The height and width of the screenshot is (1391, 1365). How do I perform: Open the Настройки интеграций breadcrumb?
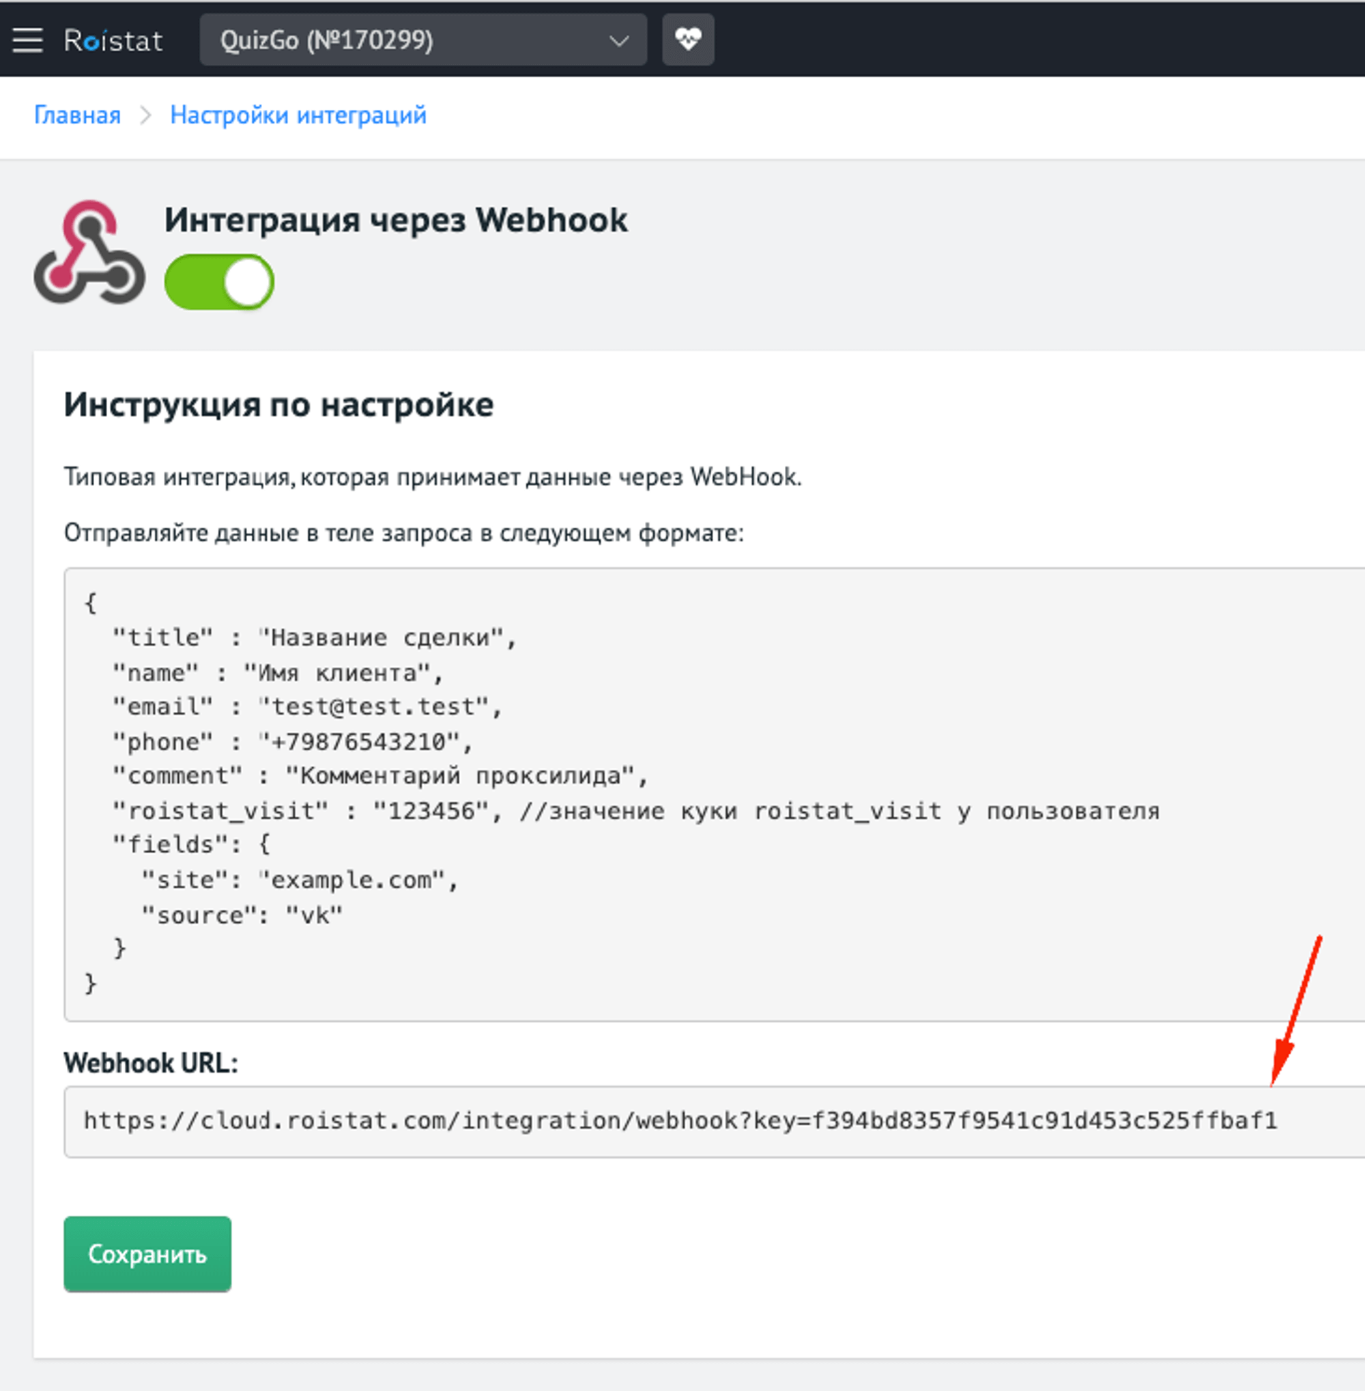[x=298, y=115]
